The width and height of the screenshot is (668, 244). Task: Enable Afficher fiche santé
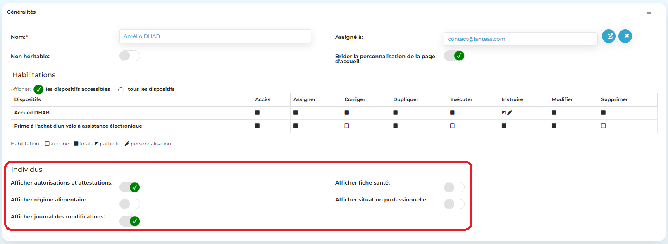coord(454,187)
